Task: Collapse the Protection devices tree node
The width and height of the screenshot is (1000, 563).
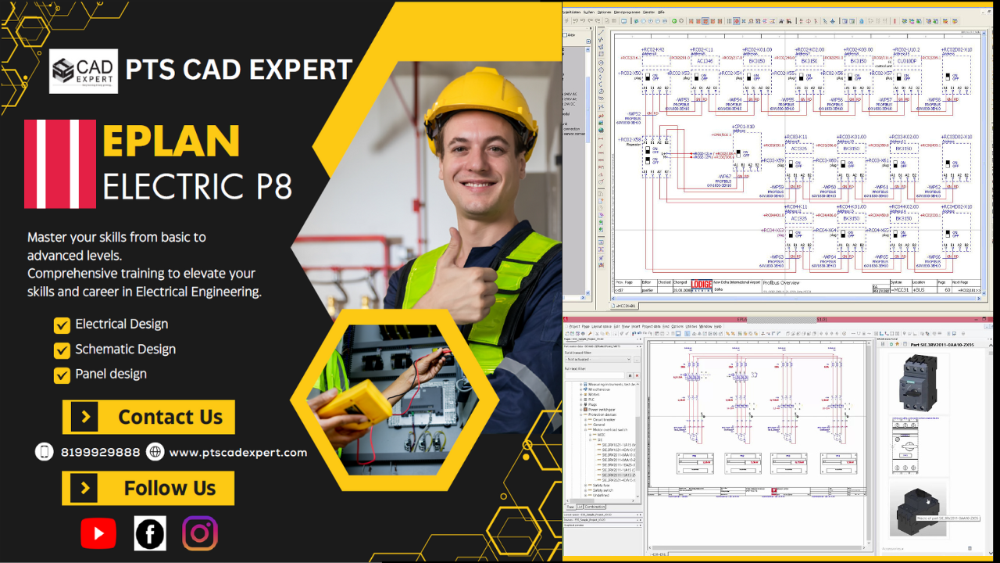Action: 580,414
